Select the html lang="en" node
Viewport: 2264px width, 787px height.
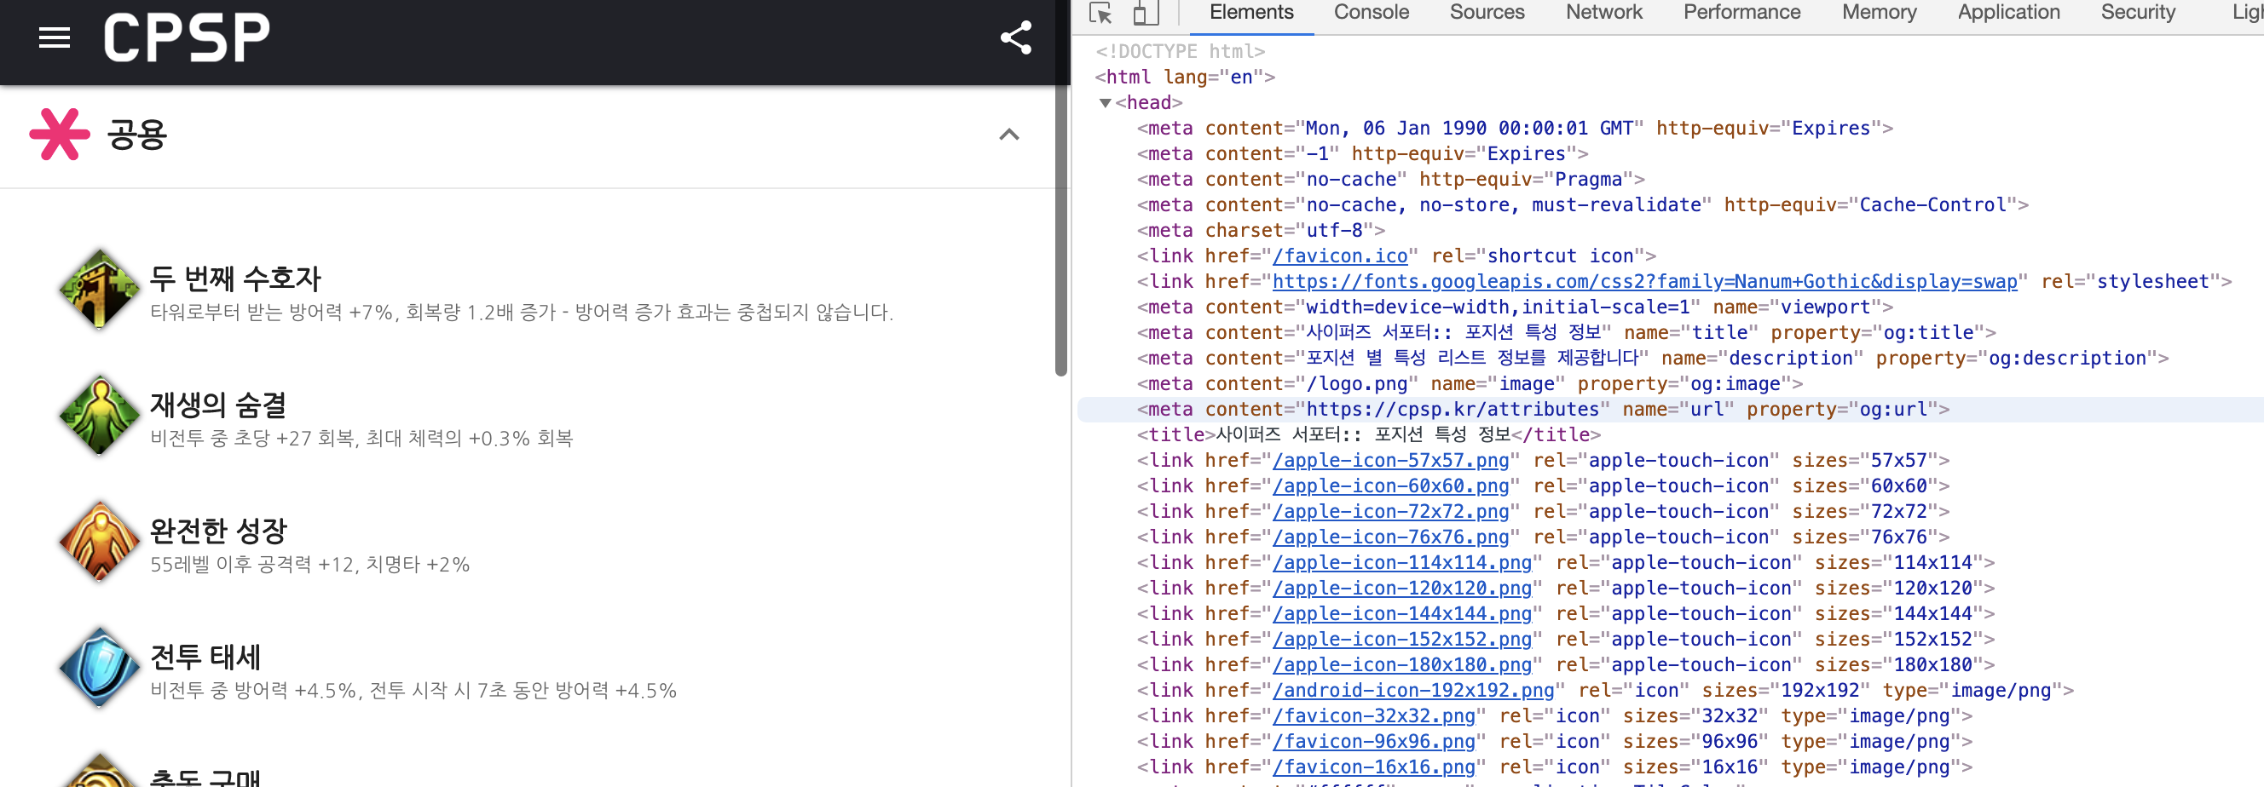click(x=1185, y=78)
